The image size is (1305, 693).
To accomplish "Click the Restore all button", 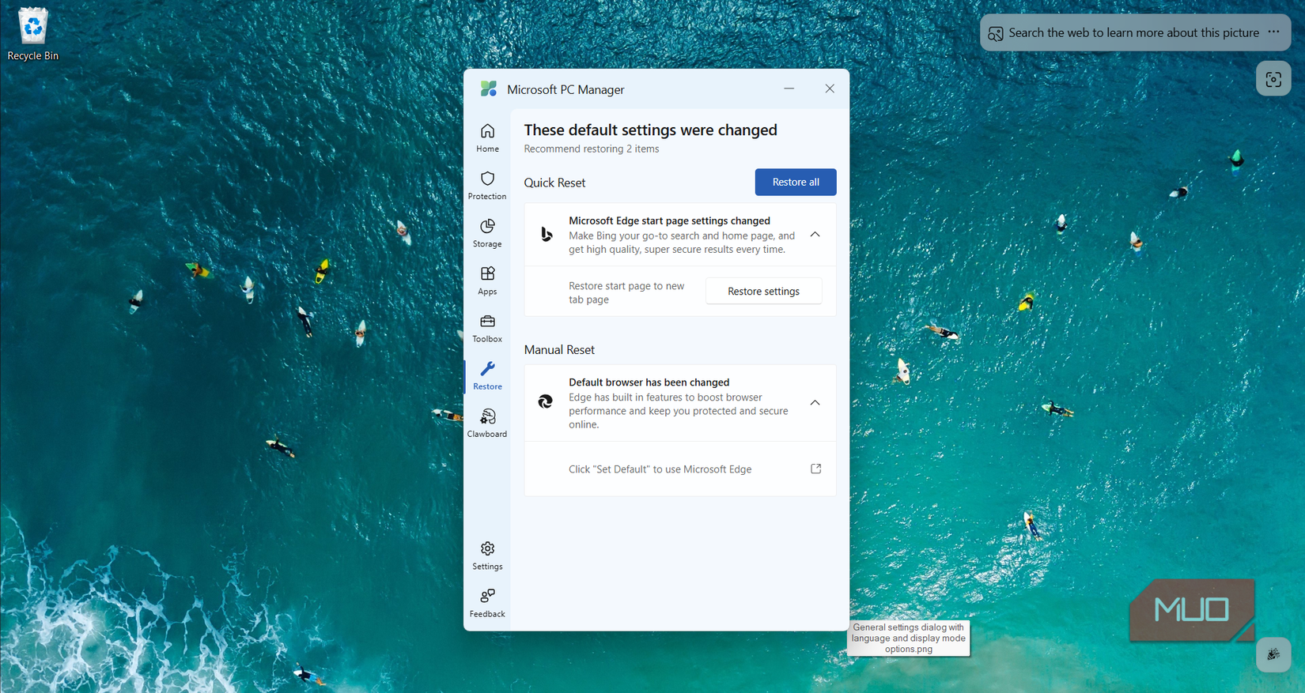I will 795,182.
